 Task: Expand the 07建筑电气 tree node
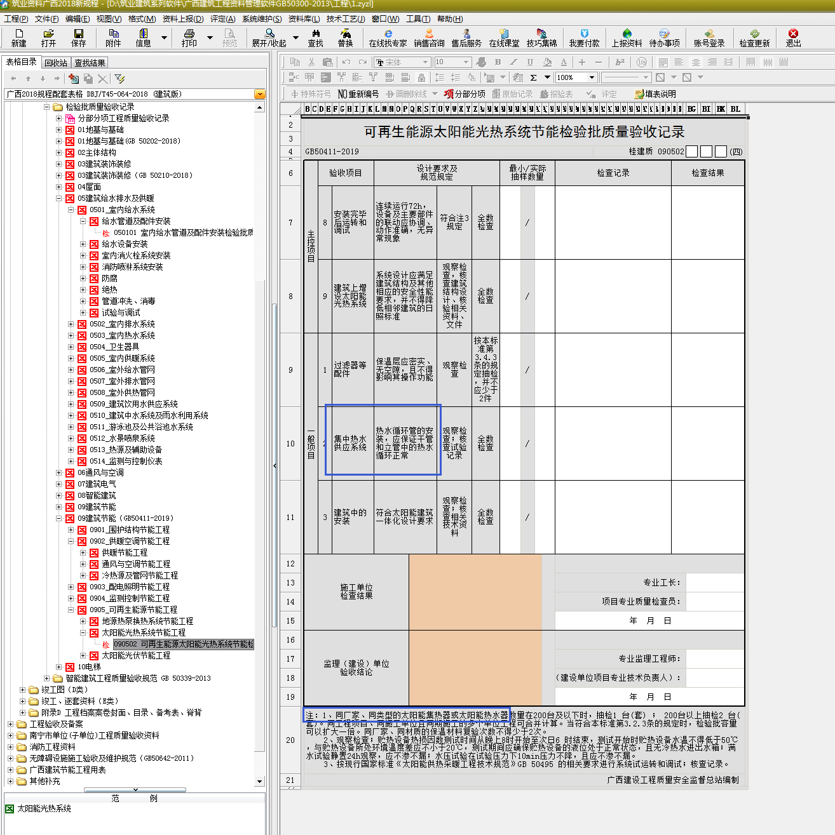[x=59, y=484]
